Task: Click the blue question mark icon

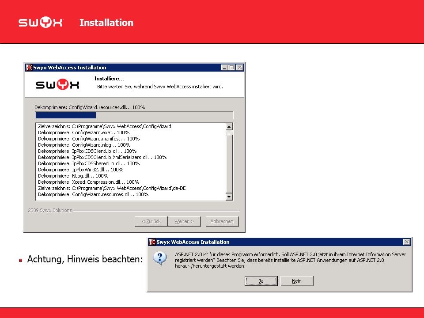Action: 160,258
